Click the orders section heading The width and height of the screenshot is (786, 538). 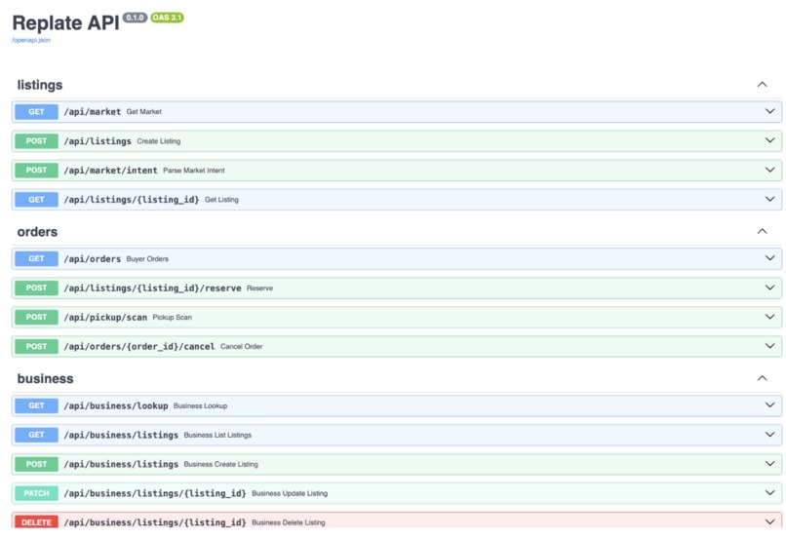[x=37, y=231]
